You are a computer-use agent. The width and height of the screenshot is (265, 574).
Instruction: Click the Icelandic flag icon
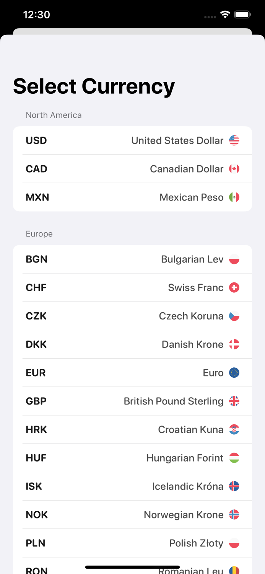(x=234, y=486)
